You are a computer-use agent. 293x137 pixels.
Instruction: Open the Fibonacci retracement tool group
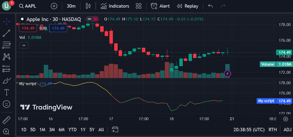(x=7, y=45)
